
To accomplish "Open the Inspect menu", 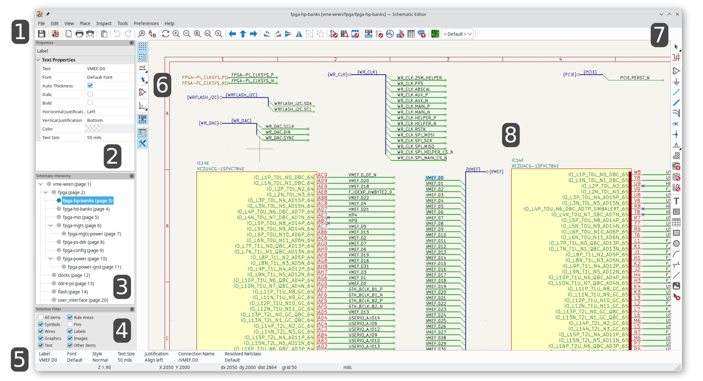I will [103, 23].
